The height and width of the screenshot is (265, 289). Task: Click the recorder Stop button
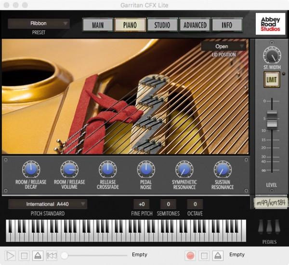pos(204,256)
